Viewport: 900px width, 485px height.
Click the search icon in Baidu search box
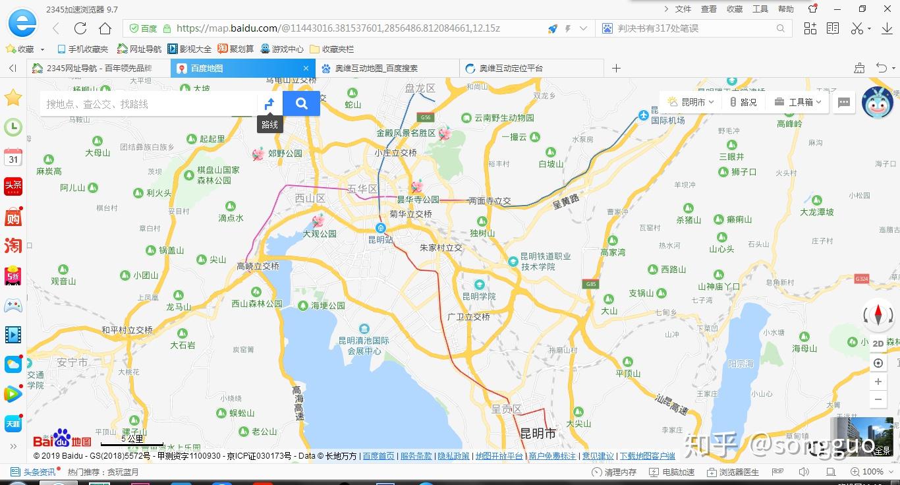(780, 28)
